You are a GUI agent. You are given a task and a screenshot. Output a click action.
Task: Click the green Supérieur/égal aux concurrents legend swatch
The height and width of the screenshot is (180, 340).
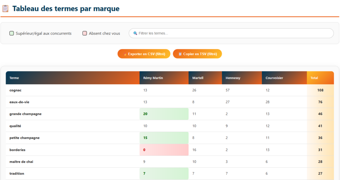(x=12, y=33)
